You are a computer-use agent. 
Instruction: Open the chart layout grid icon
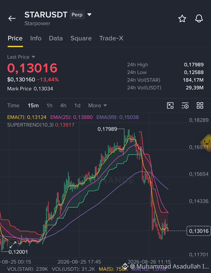click(200, 105)
